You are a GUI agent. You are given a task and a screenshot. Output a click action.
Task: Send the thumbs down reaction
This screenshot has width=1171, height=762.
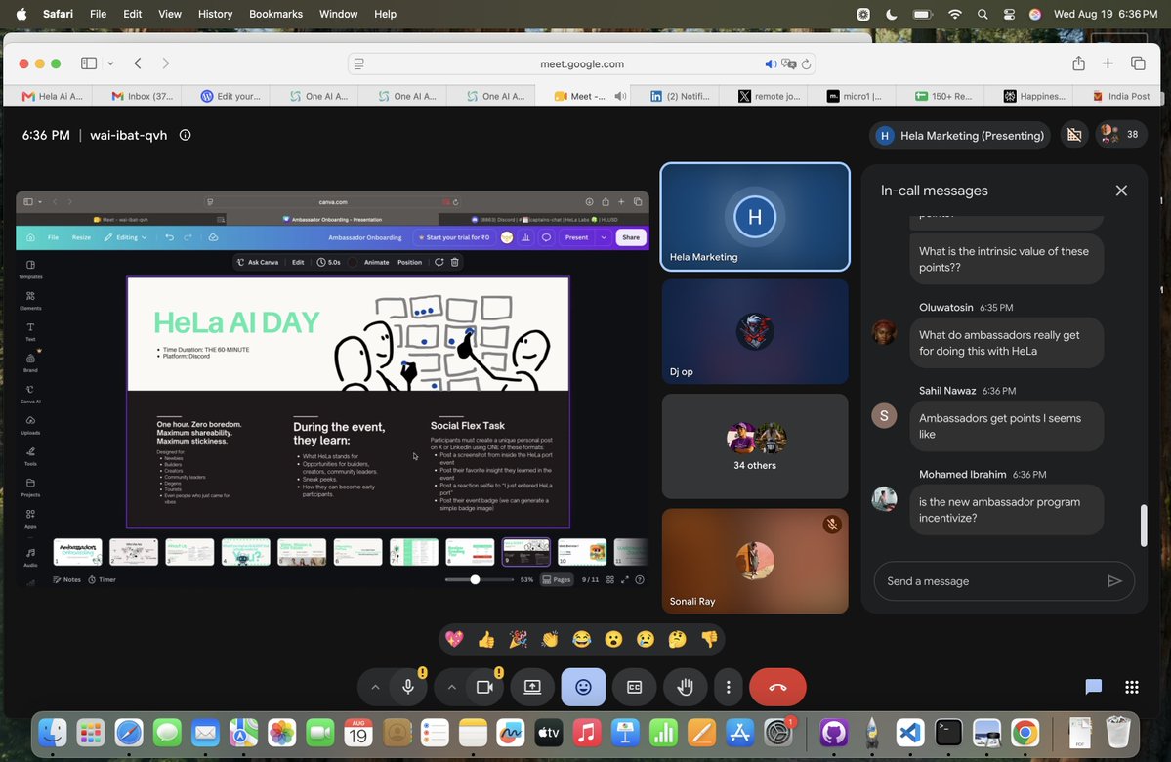[x=709, y=639]
